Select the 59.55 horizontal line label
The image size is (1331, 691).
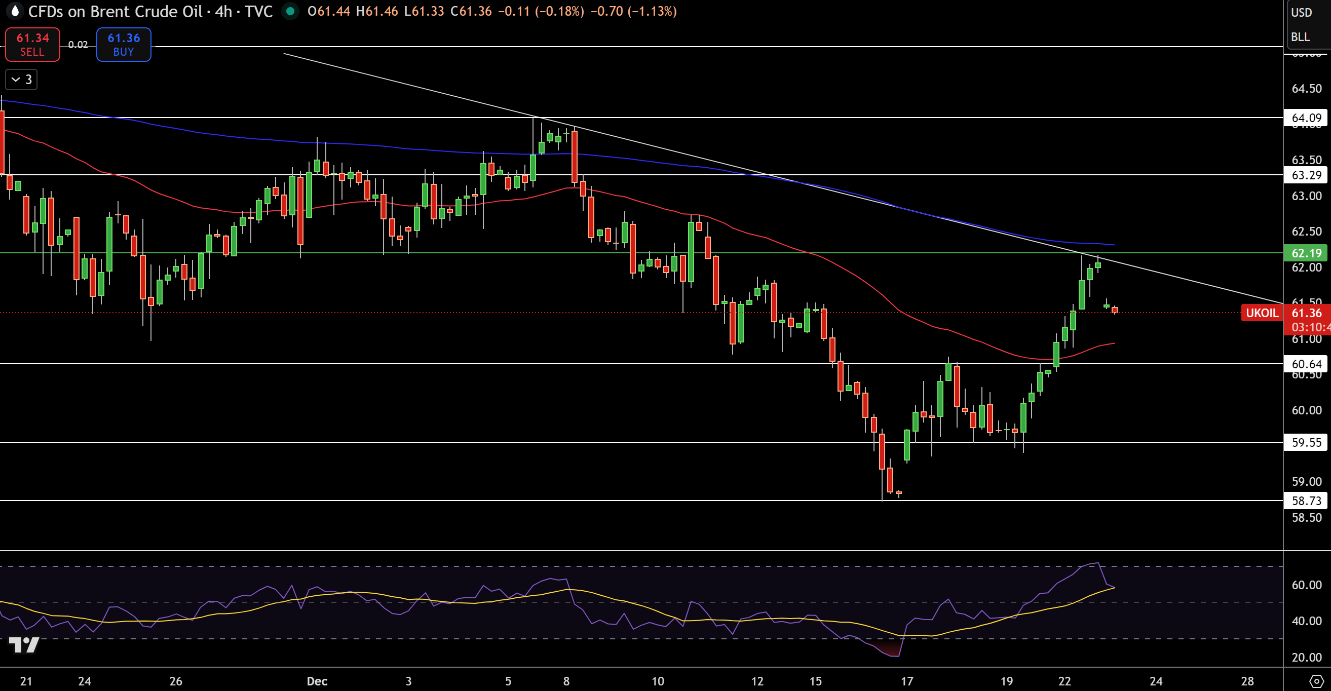1306,443
